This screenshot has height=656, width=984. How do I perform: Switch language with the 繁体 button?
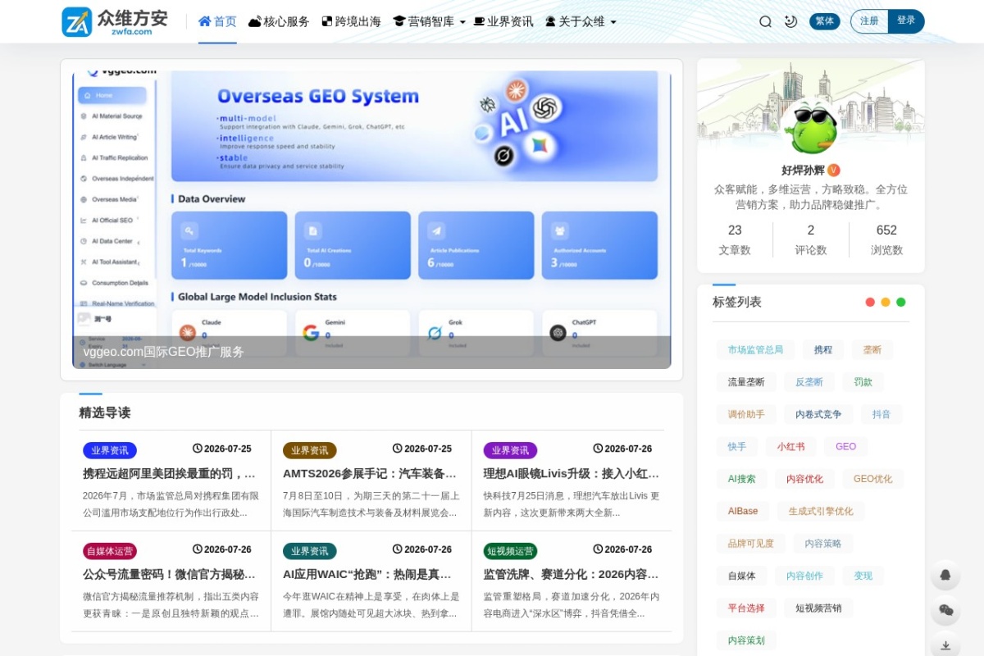(x=825, y=21)
